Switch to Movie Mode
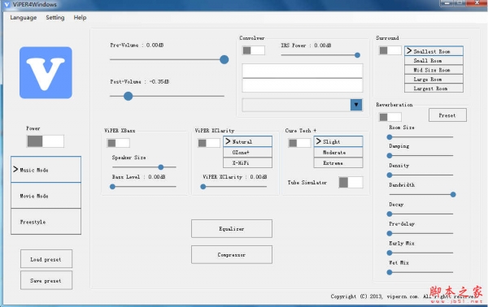 [x=46, y=196]
